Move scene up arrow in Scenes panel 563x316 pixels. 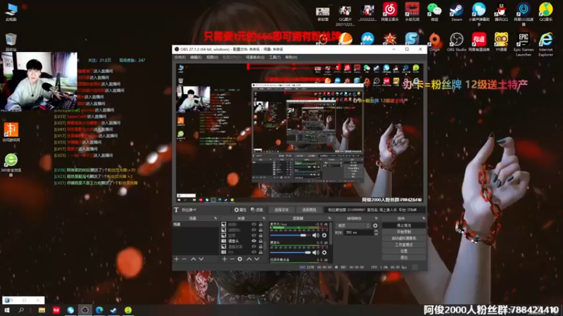click(x=193, y=258)
